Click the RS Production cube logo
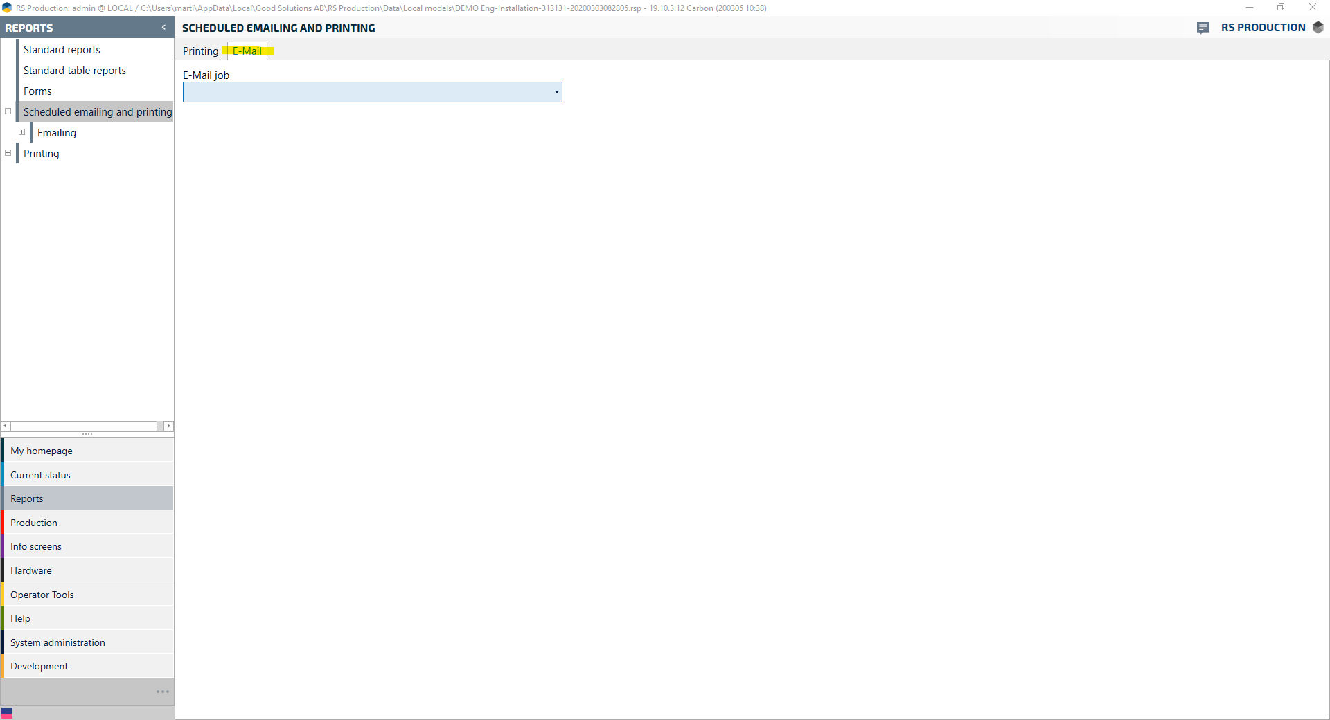Viewport: 1330px width, 720px height. 1318,28
